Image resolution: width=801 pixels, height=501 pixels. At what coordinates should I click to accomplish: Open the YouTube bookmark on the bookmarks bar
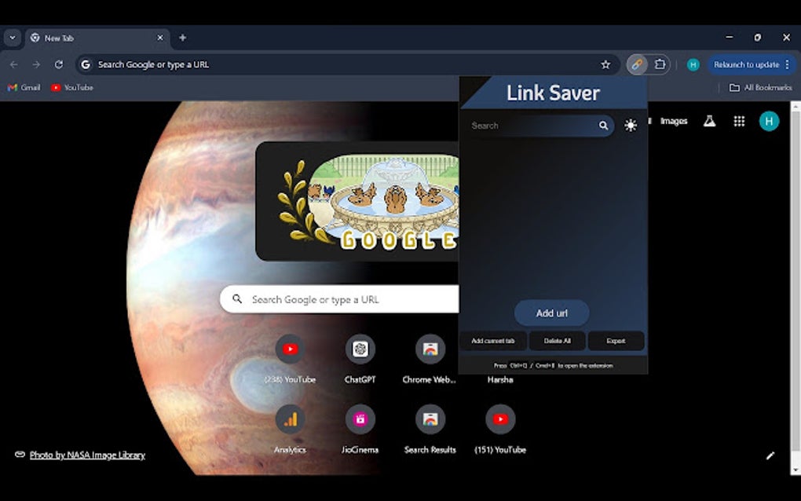coord(71,87)
